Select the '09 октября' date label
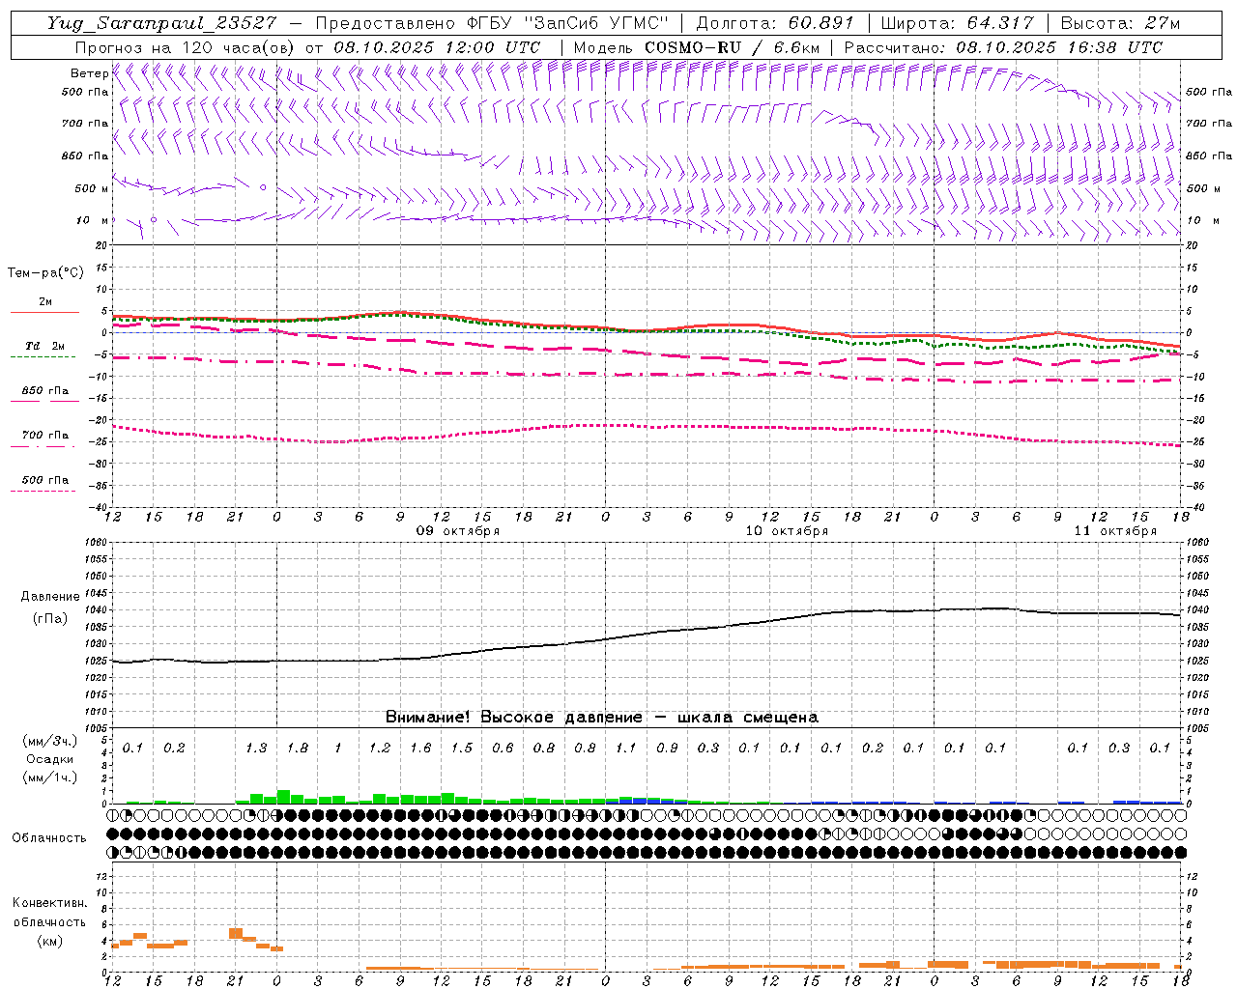The width and height of the screenshot is (1237, 989). (x=458, y=531)
